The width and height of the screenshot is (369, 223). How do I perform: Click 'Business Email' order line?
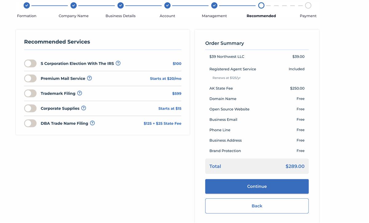(223, 120)
